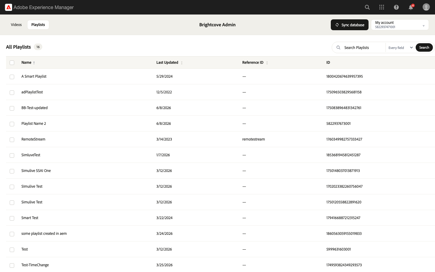435x272 pixels.
Task: Click the Adobe logo icon
Action: coord(8,7)
